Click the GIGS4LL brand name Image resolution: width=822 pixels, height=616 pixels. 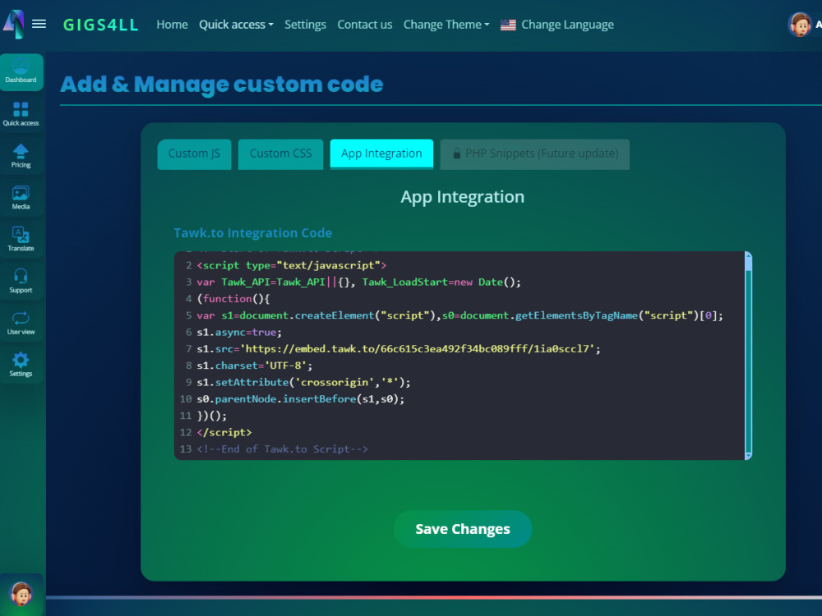(x=100, y=25)
